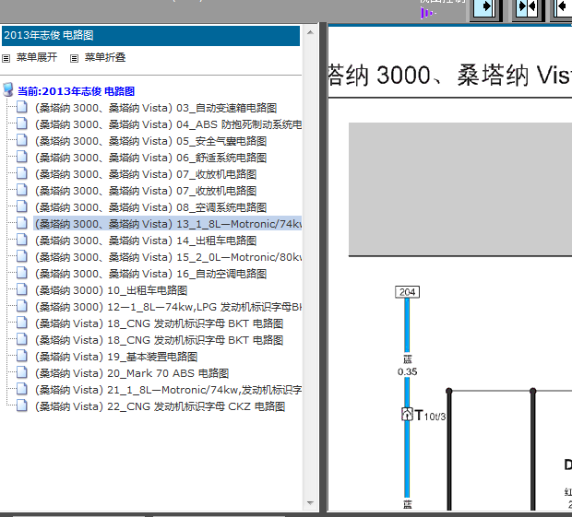The height and width of the screenshot is (517, 572).
Task: Click document icon of 19_基本装置电路图 row
Action: click(22, 356)
